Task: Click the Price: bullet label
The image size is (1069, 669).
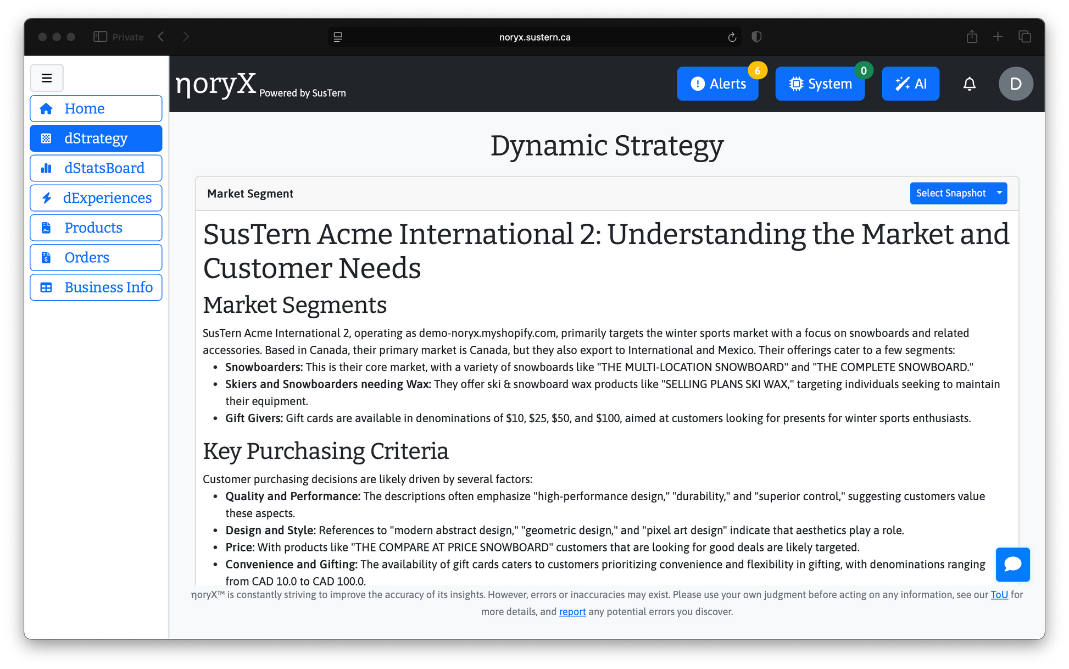Action: (x=240, y=548)
